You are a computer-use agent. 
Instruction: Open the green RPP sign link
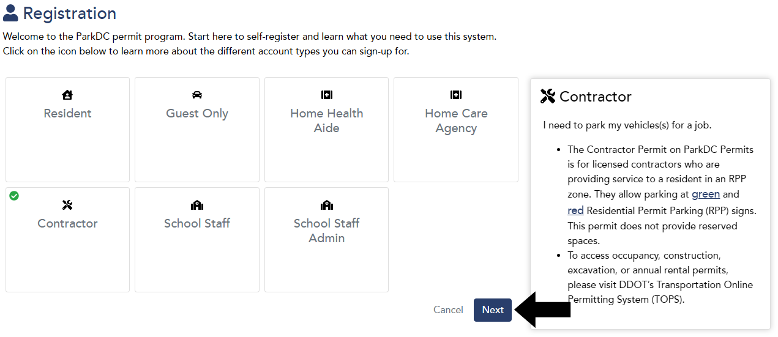[x=706, y=194]
